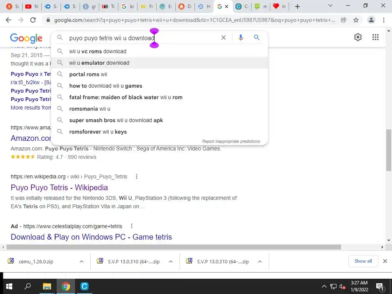Open the share page icon in address bar
This screenshot has height=294, width=392.
(344, 20)
